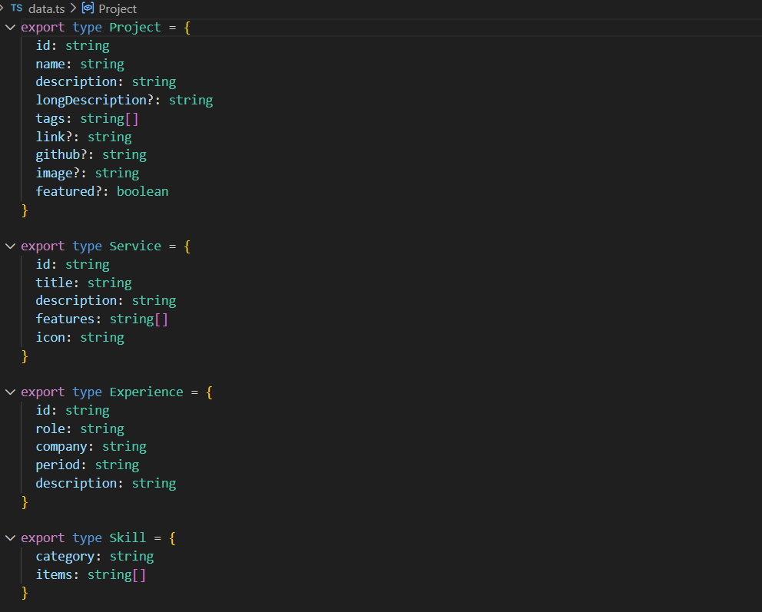Click the 'image?' property name
This screenshot has height=612, width=762.
tap(58, 174)
